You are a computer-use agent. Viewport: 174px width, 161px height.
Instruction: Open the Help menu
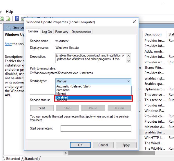10,12
